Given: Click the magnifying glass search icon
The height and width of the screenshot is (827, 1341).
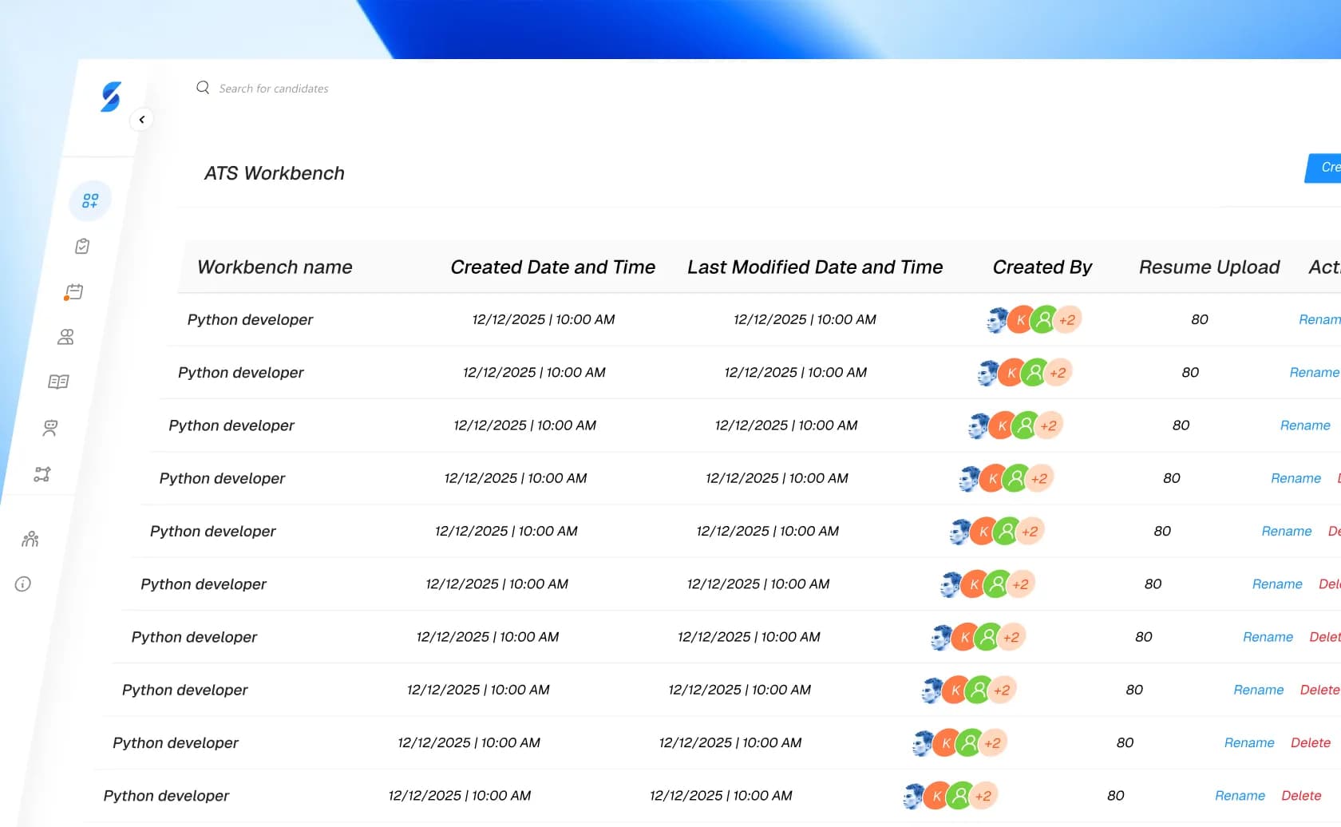Looking at the screenshot, I should tap(203, 88).
